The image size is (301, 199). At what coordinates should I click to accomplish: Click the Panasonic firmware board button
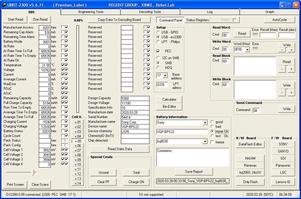click(x=283, y=165)
